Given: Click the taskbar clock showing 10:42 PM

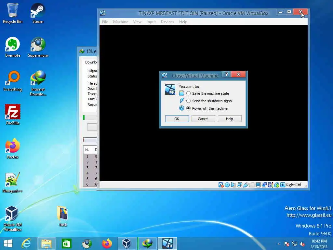Looking at the screenshot, I should (x=319, y=243).
